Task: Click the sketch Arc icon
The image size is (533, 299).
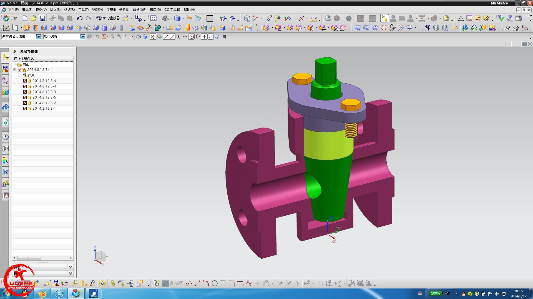Action: tap(206, 283)
